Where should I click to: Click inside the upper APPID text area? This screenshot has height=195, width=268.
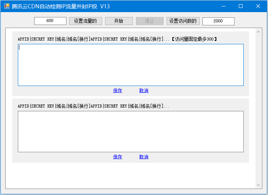131,65
